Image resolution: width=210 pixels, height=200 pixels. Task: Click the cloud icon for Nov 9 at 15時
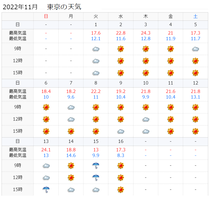point(121,132)
